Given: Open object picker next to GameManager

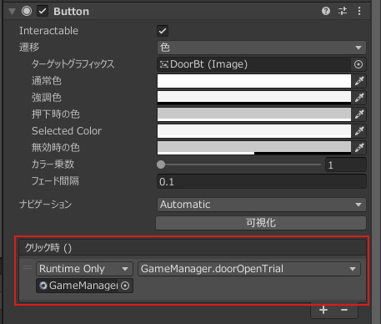Looking at the screenshot, I should [125, 286].
